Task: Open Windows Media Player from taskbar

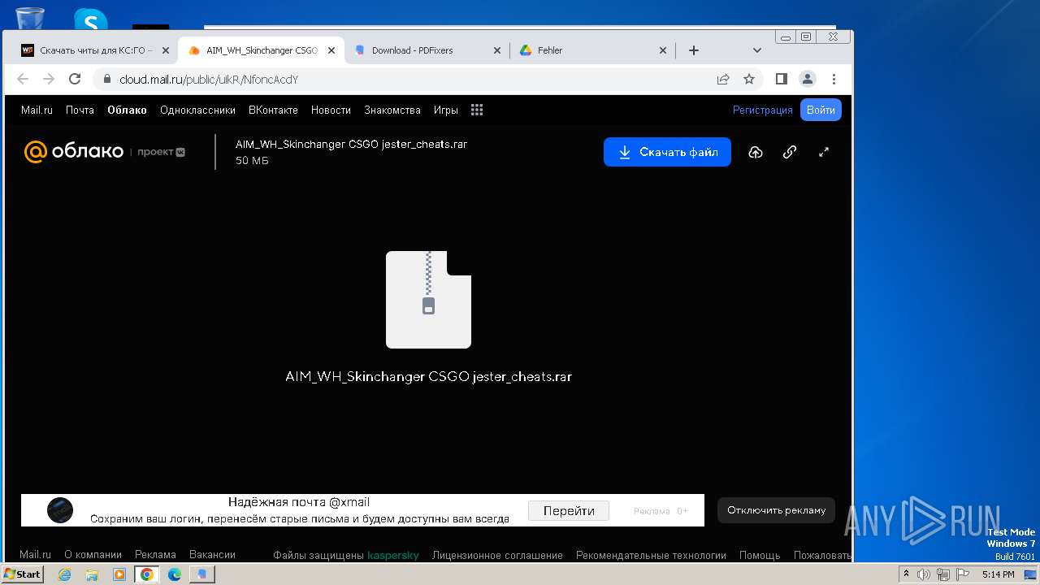Action: coord(119,574)
